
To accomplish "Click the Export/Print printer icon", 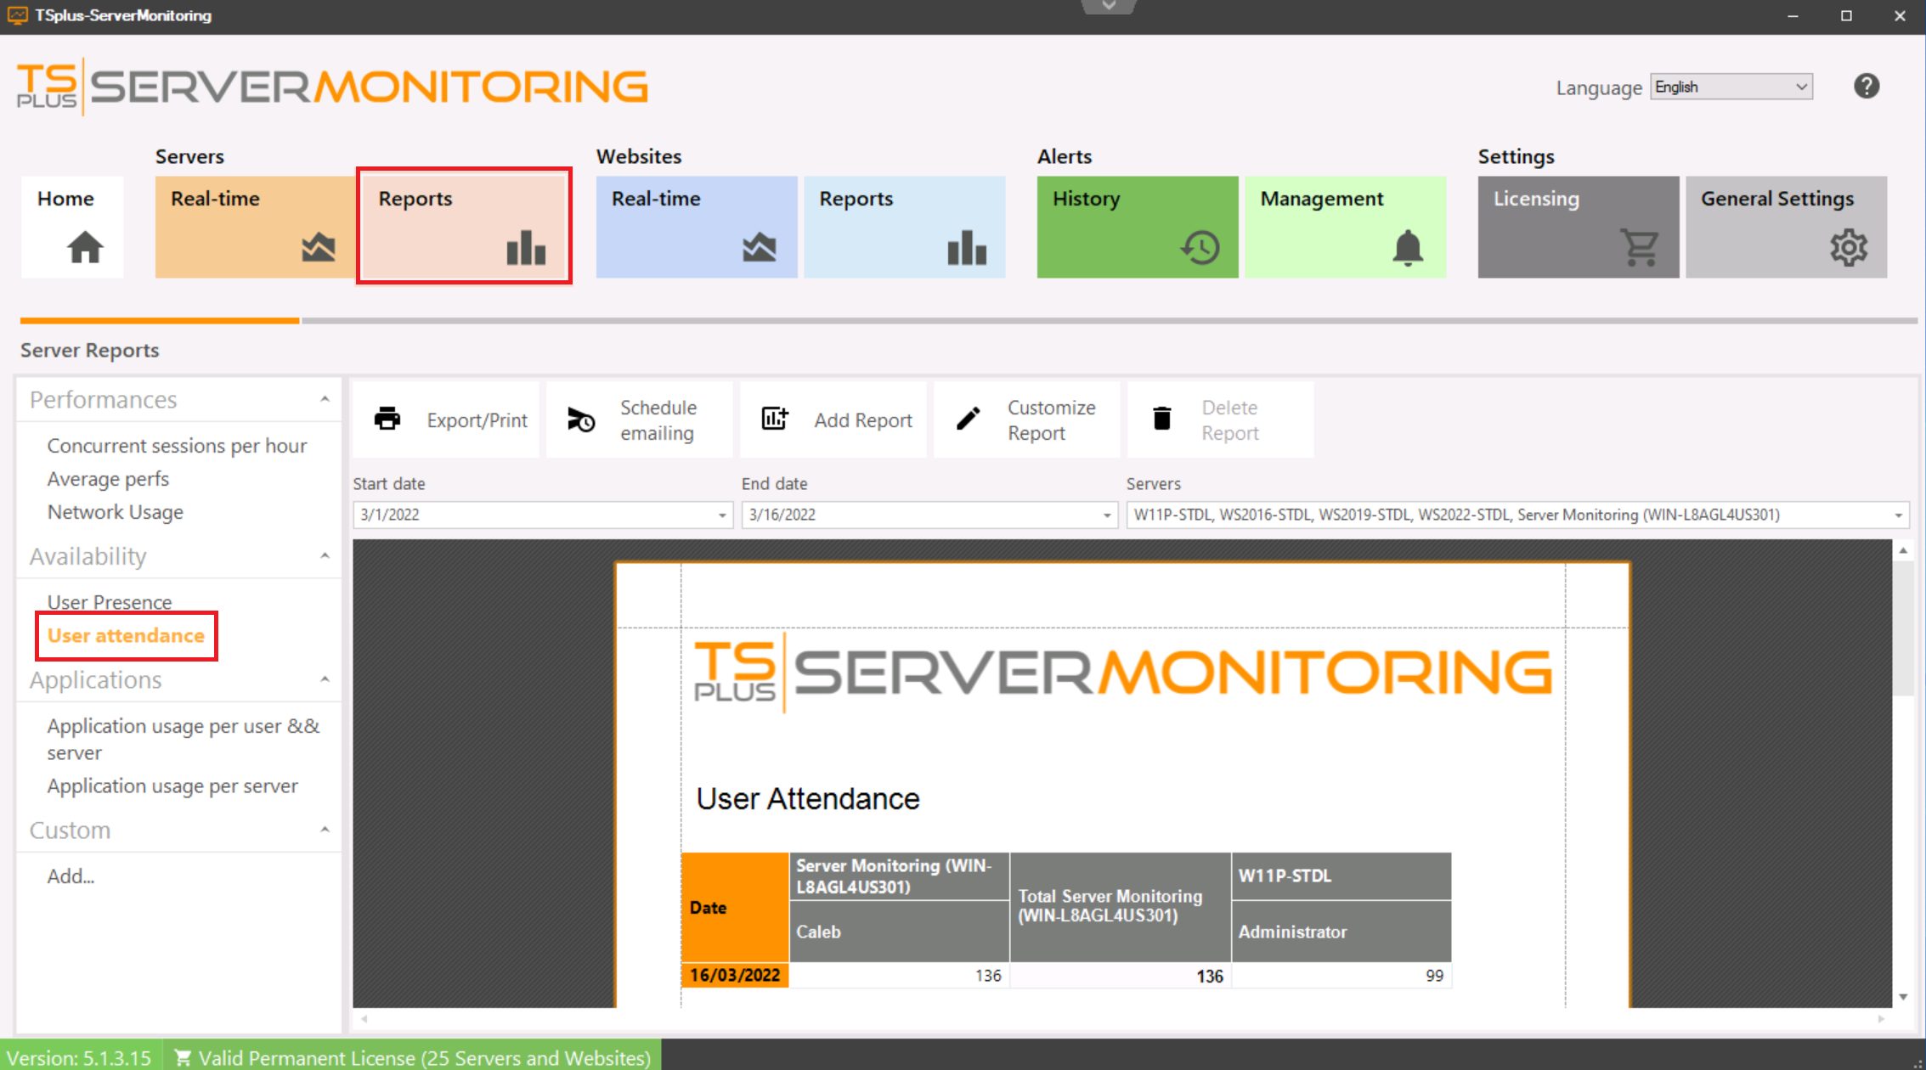I will [387, 419].
